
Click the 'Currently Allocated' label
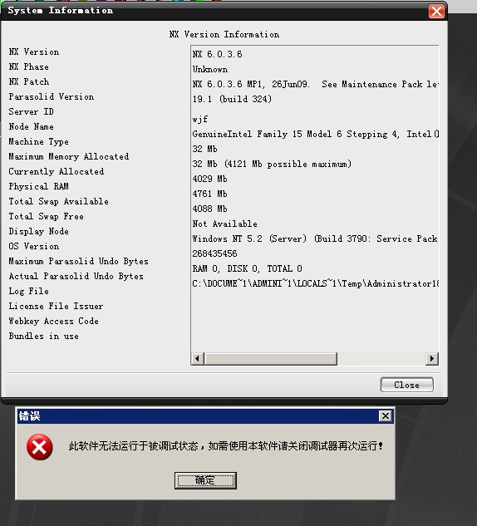point(57,171)
